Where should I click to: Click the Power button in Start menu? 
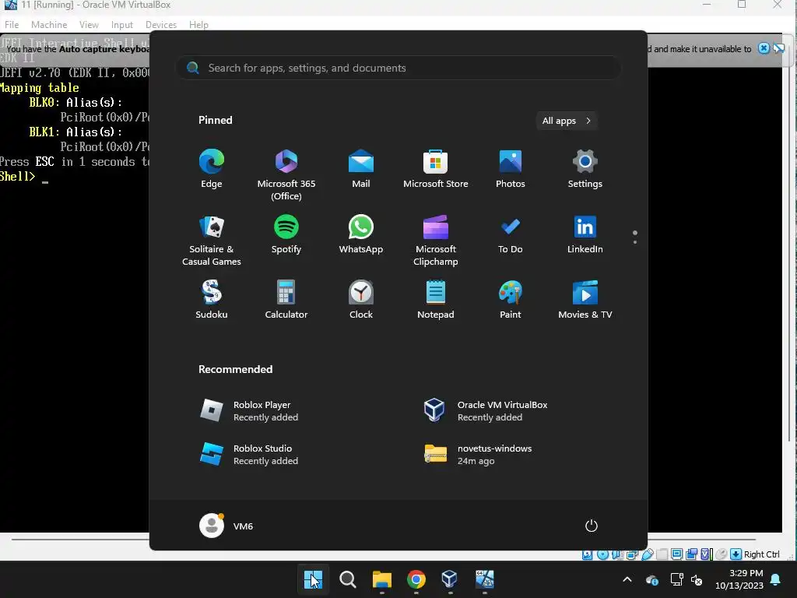pos(592,526)
